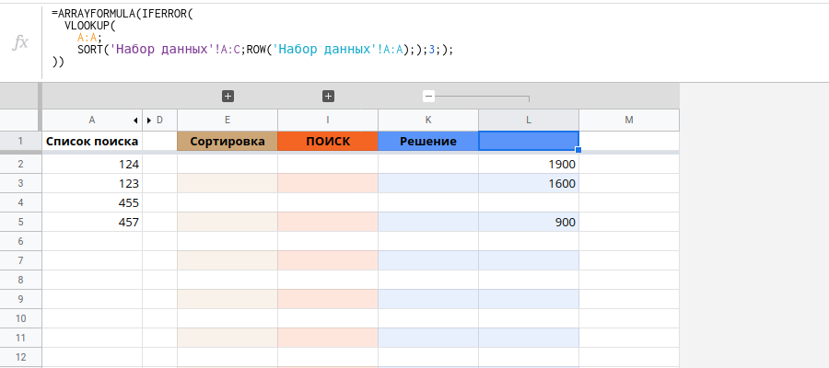Screen dimensions: 829x368
Task: Collapse the column group above column K
Action: [428, 96]
